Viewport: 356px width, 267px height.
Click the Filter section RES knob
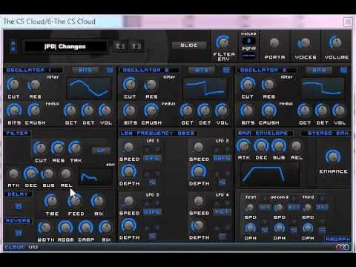(x=58, y=148)
